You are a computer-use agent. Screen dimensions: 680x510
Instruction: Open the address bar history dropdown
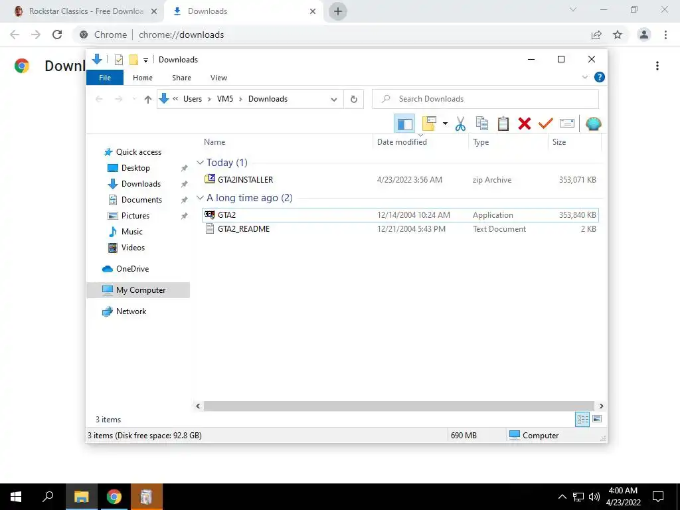tap(334, 100)
